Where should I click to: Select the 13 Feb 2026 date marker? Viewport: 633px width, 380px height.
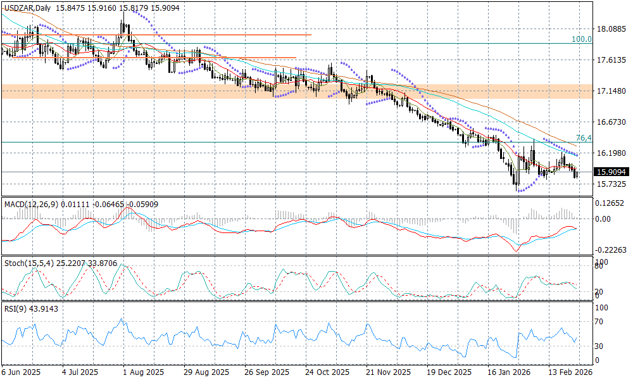click(x=570, y=373)
